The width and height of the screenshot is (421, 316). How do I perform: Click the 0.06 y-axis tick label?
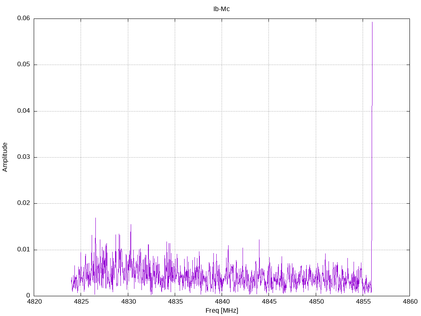pos(23,18)
